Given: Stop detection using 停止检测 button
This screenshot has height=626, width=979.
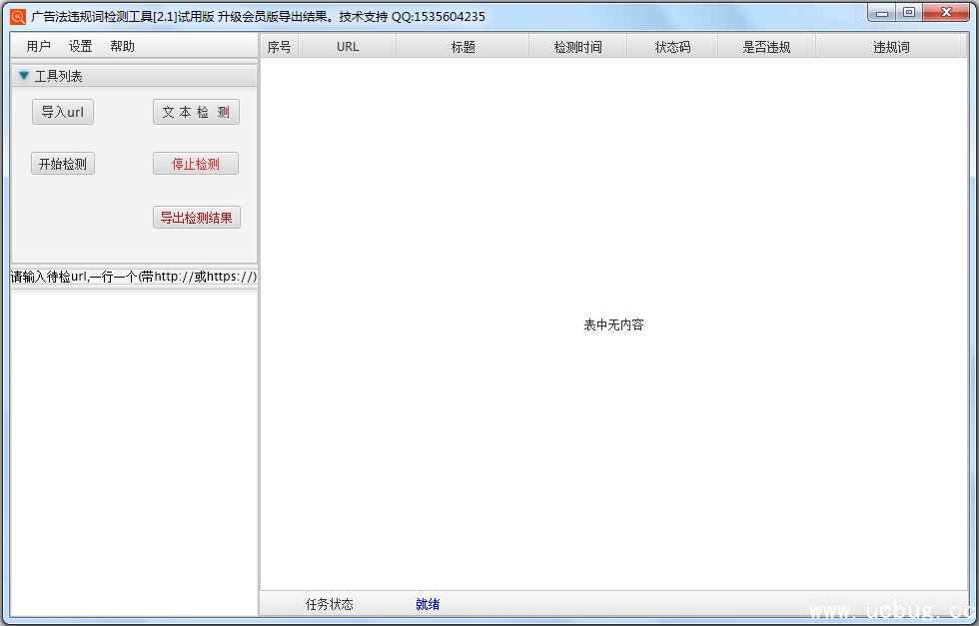Looking at the screenshot, I should tap(196, 164).
